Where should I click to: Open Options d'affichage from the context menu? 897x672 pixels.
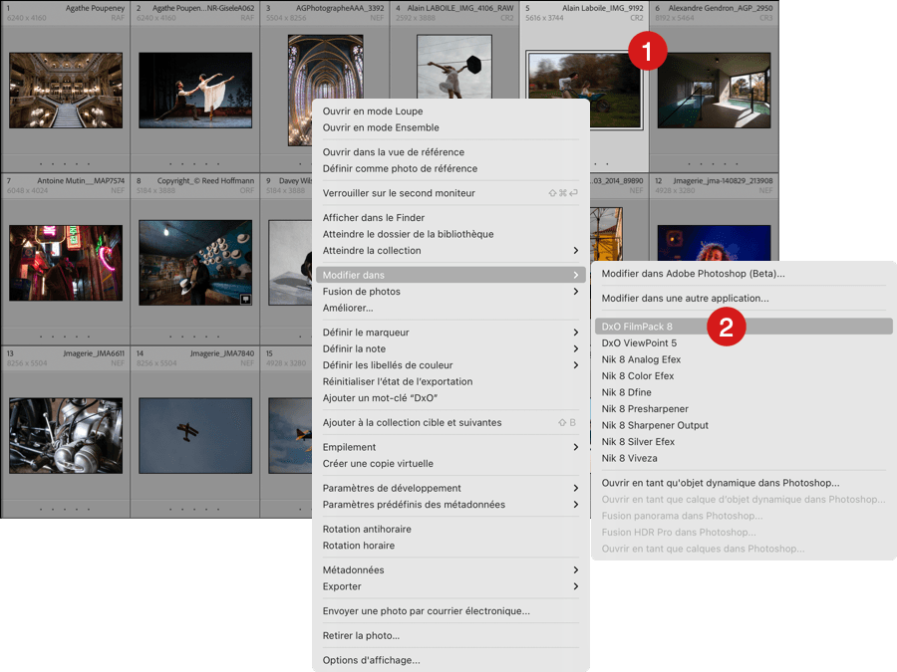[x=371, y=660]
